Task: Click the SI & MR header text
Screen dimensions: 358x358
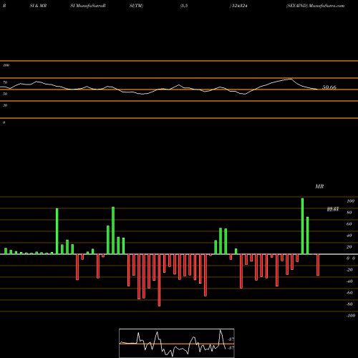Action: (38, 6)
